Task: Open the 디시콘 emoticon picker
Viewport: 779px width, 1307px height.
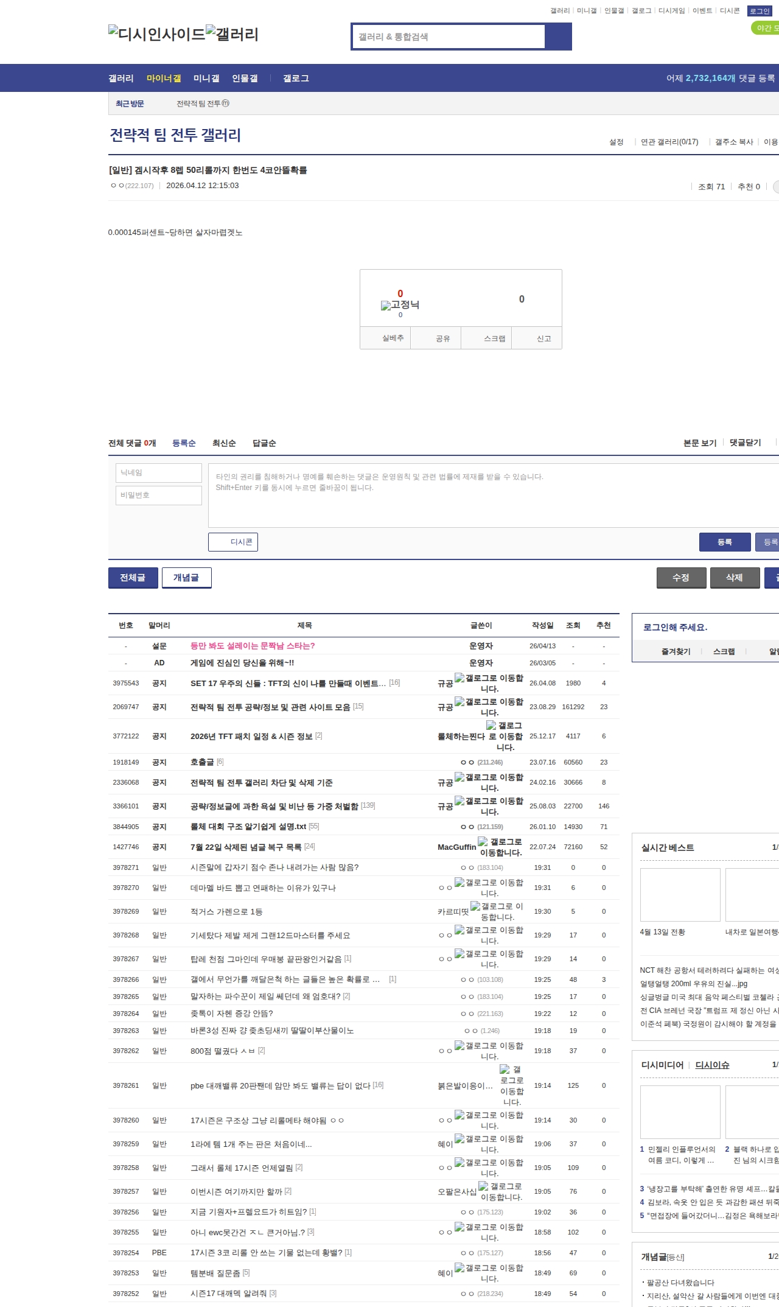Action: tap(233, 542)
